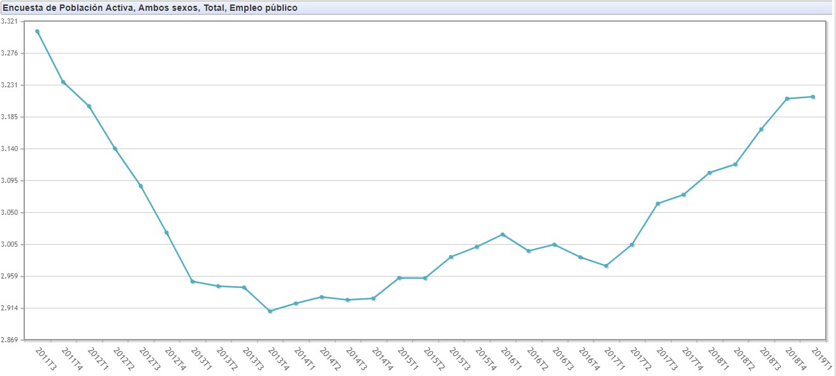Select the 2015T1 data point
The width and height of the screenshot is (836, 376).
click(x=399, y=278)
